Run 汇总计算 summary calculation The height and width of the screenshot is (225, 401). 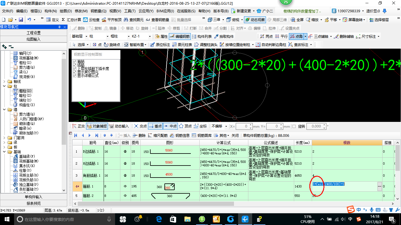[x=71, y=20]
